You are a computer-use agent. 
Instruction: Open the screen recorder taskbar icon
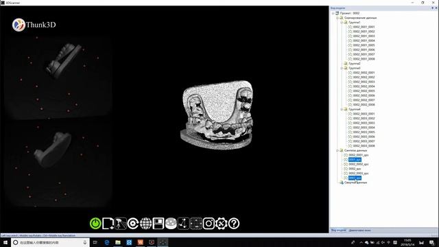click(152, 242)
